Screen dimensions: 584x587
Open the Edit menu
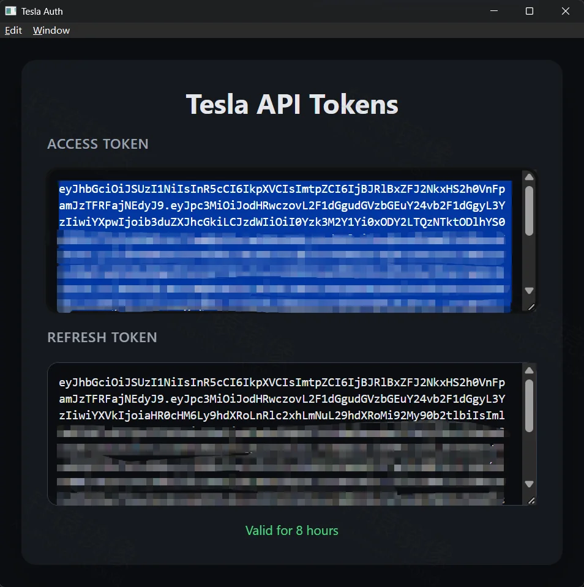pos(13,31)
